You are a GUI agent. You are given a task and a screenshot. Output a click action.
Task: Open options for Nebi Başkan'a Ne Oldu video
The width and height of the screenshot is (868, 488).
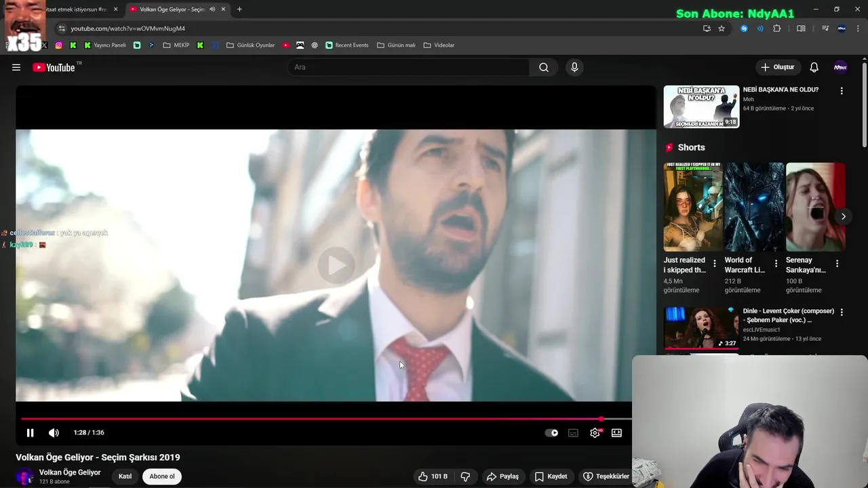pyautogui.click(x=842, y=91)
